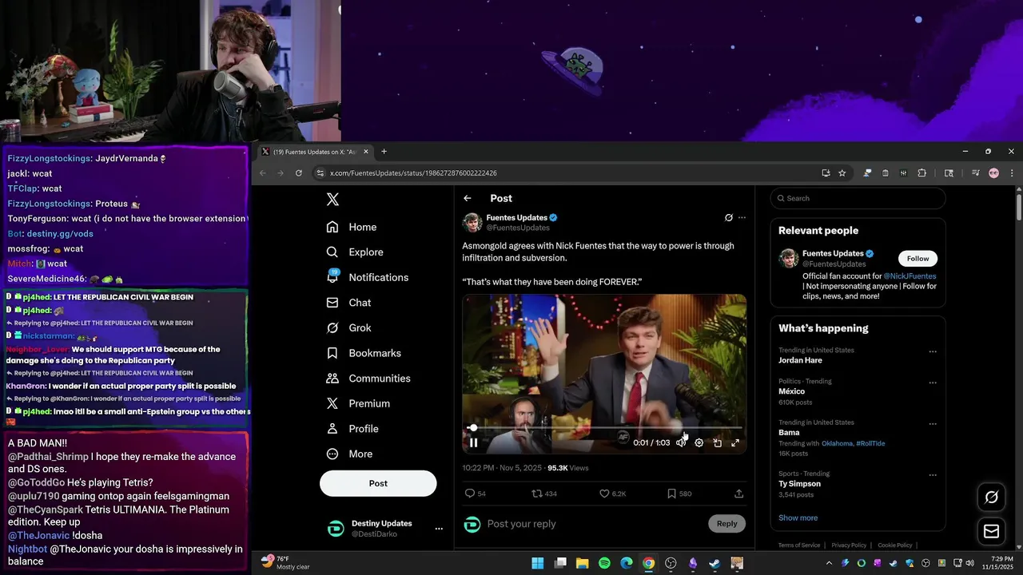This screenshot has height=575, width=1023.
Task: Open Premium in the X sidebar
Action: tap(358, 404)
